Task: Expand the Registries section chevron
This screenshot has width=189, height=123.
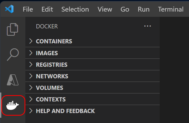Action: (31, 65)
